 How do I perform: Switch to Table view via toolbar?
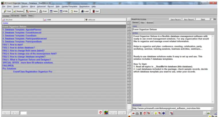click(54, 11)
